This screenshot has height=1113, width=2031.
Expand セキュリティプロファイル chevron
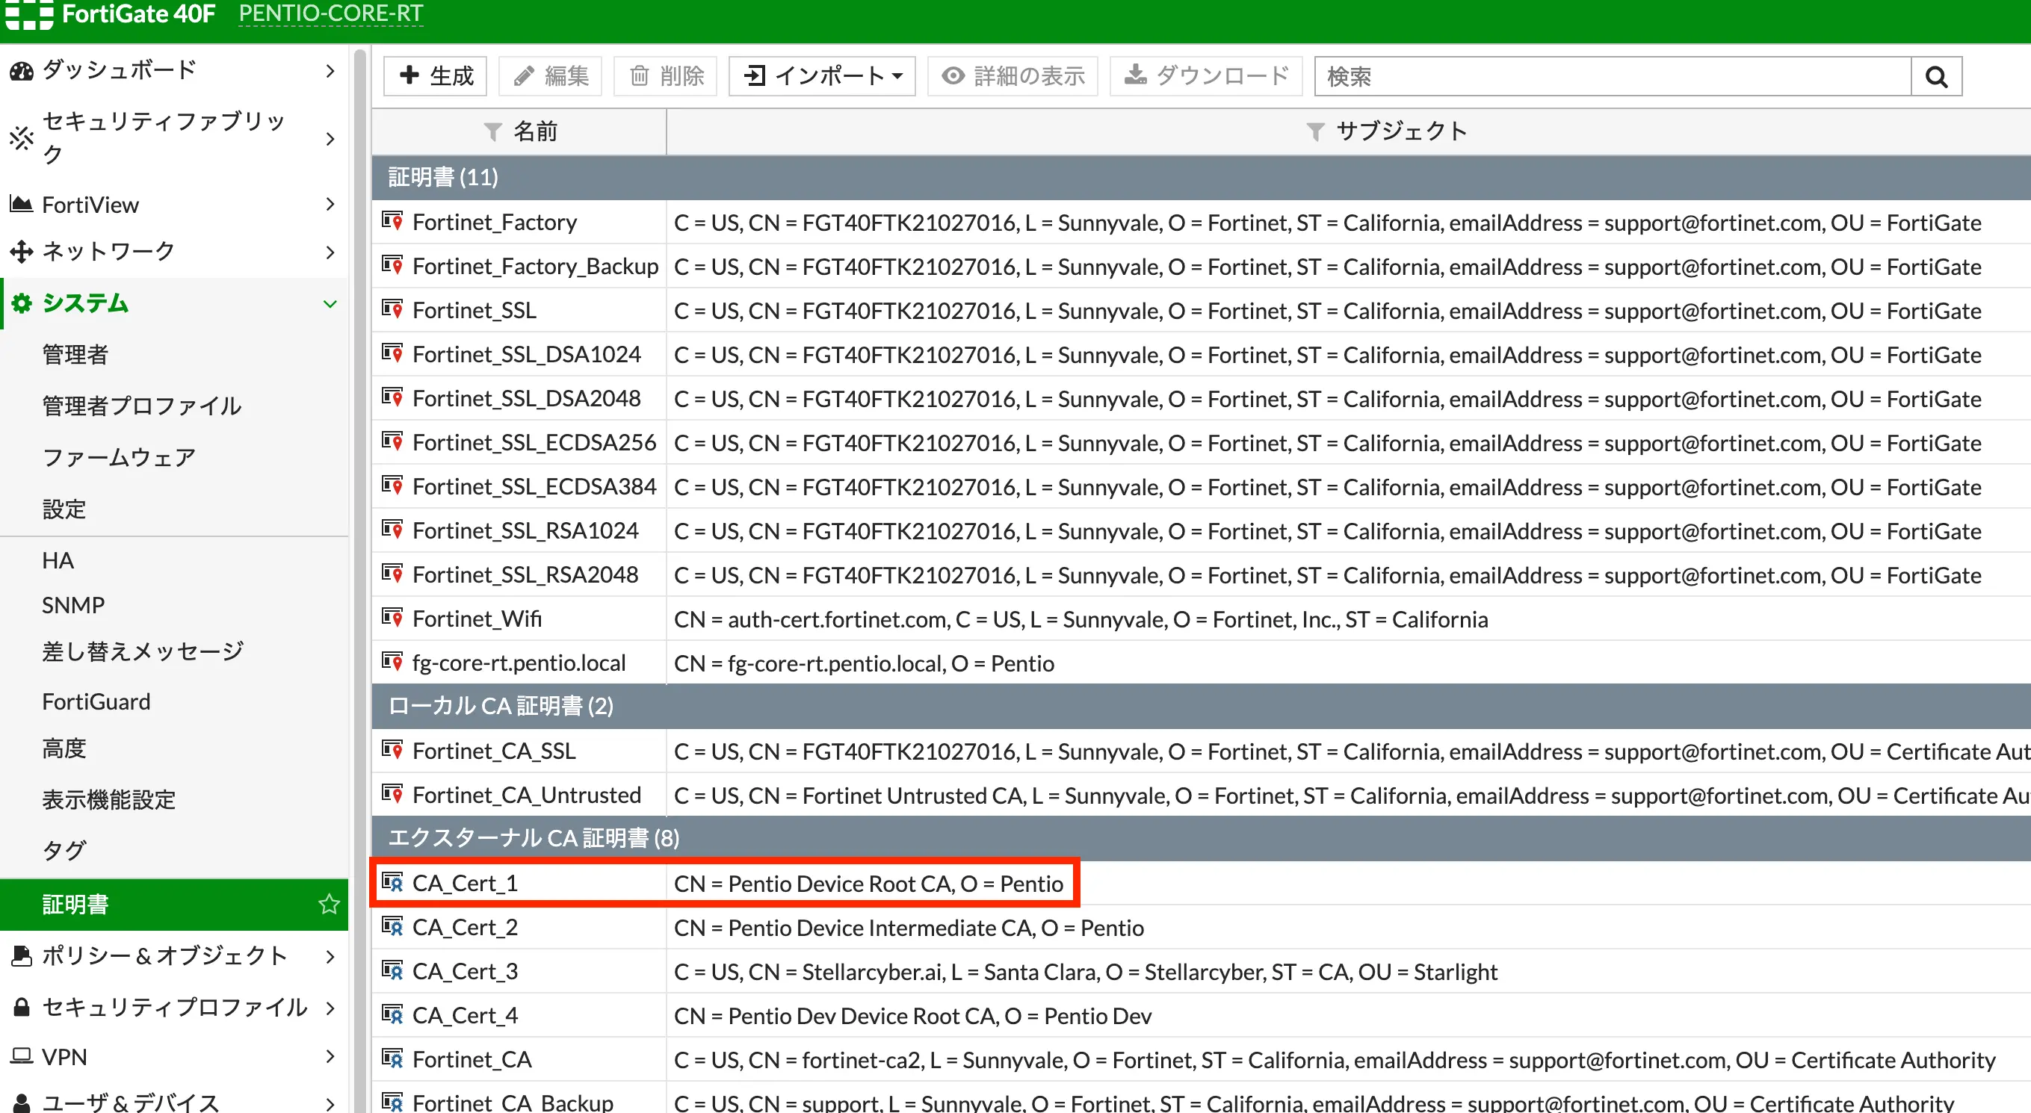point(330,1008)
